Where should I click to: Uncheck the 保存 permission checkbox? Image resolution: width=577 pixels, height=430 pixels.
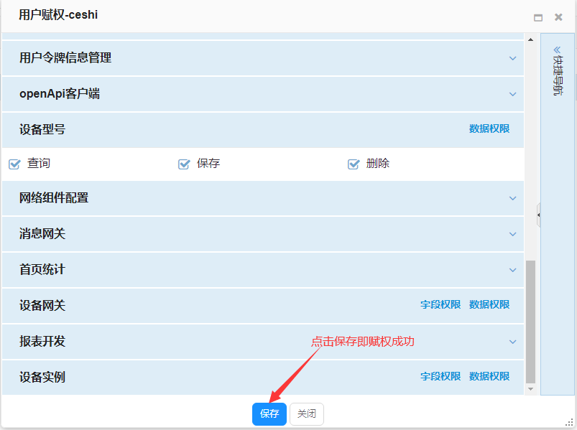[x=184, y=164]
